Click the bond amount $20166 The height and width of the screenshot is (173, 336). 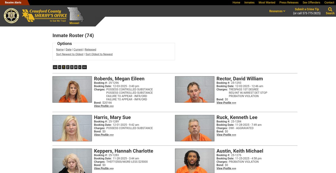(107, 103)
